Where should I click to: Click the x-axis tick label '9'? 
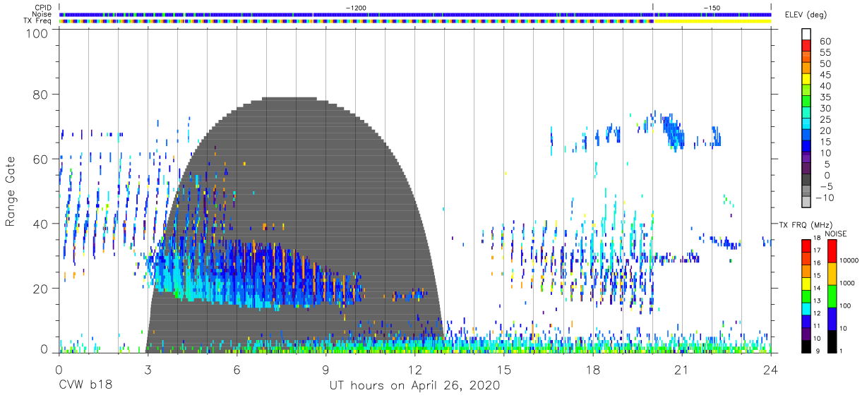tap(325, 370)
